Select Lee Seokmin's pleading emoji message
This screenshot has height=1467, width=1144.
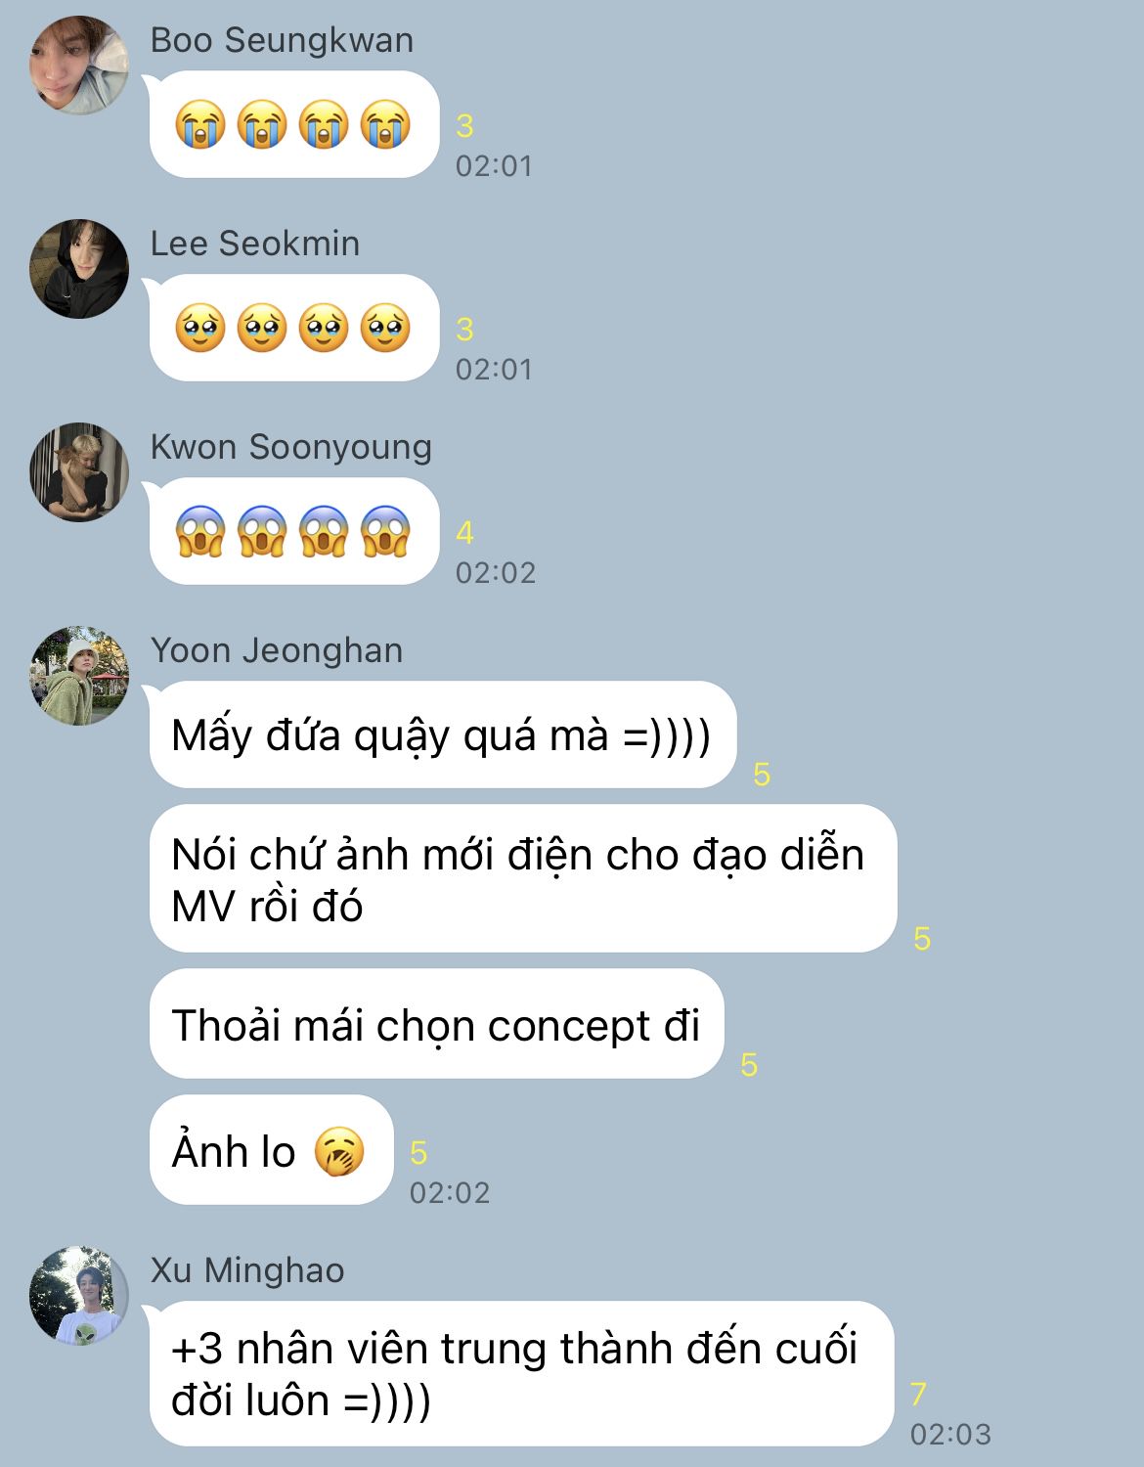click(x=293, y=328)
